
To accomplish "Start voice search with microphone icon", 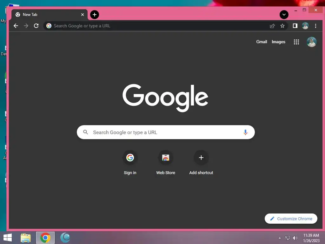I will pos(245,132).
